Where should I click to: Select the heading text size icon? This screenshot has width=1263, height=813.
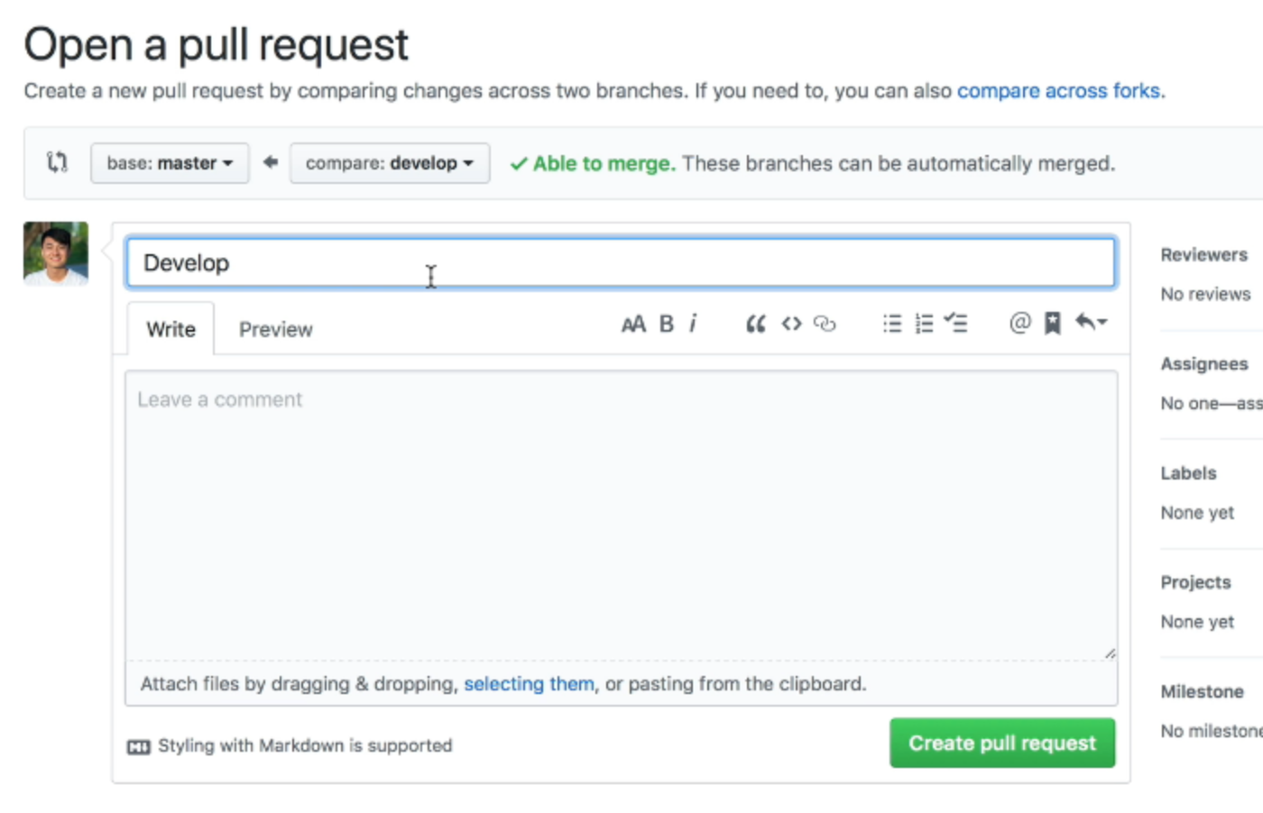pos(633,324)
